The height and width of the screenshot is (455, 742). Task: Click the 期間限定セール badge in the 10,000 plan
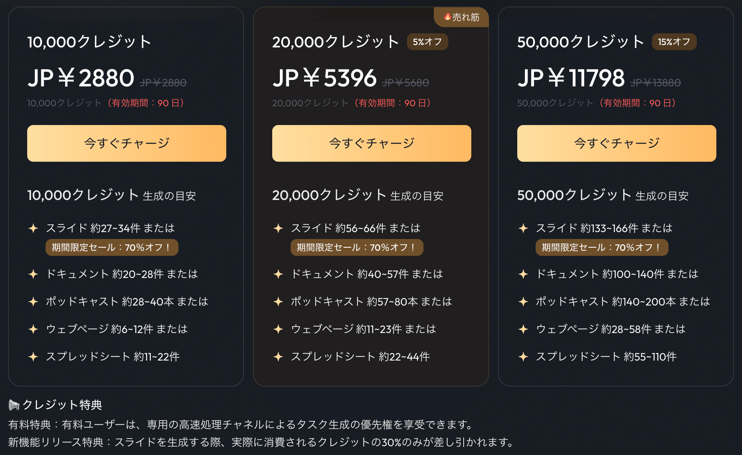[x=112, y=247]
